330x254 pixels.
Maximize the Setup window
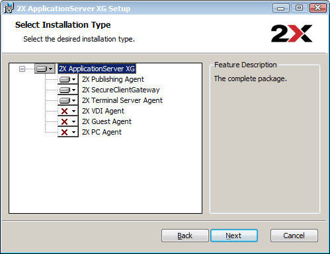(299, 8)
